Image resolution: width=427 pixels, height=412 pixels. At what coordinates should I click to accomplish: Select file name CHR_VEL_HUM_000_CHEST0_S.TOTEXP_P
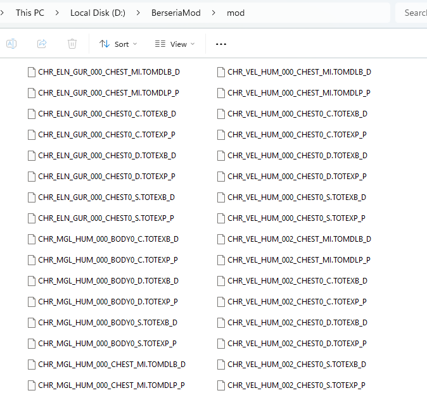click(296, 218)
